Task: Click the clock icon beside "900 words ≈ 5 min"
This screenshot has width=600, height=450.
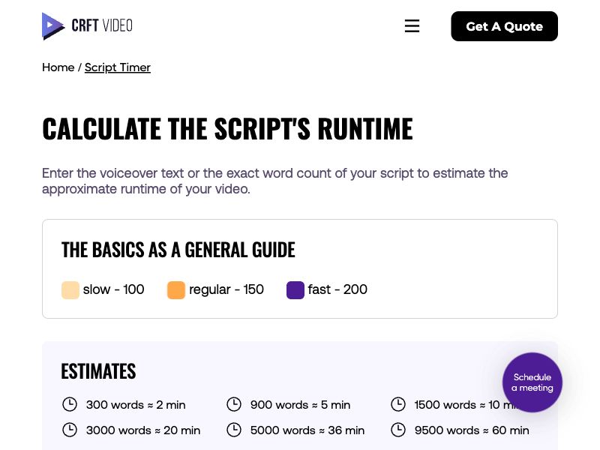Action: [234, 404]
